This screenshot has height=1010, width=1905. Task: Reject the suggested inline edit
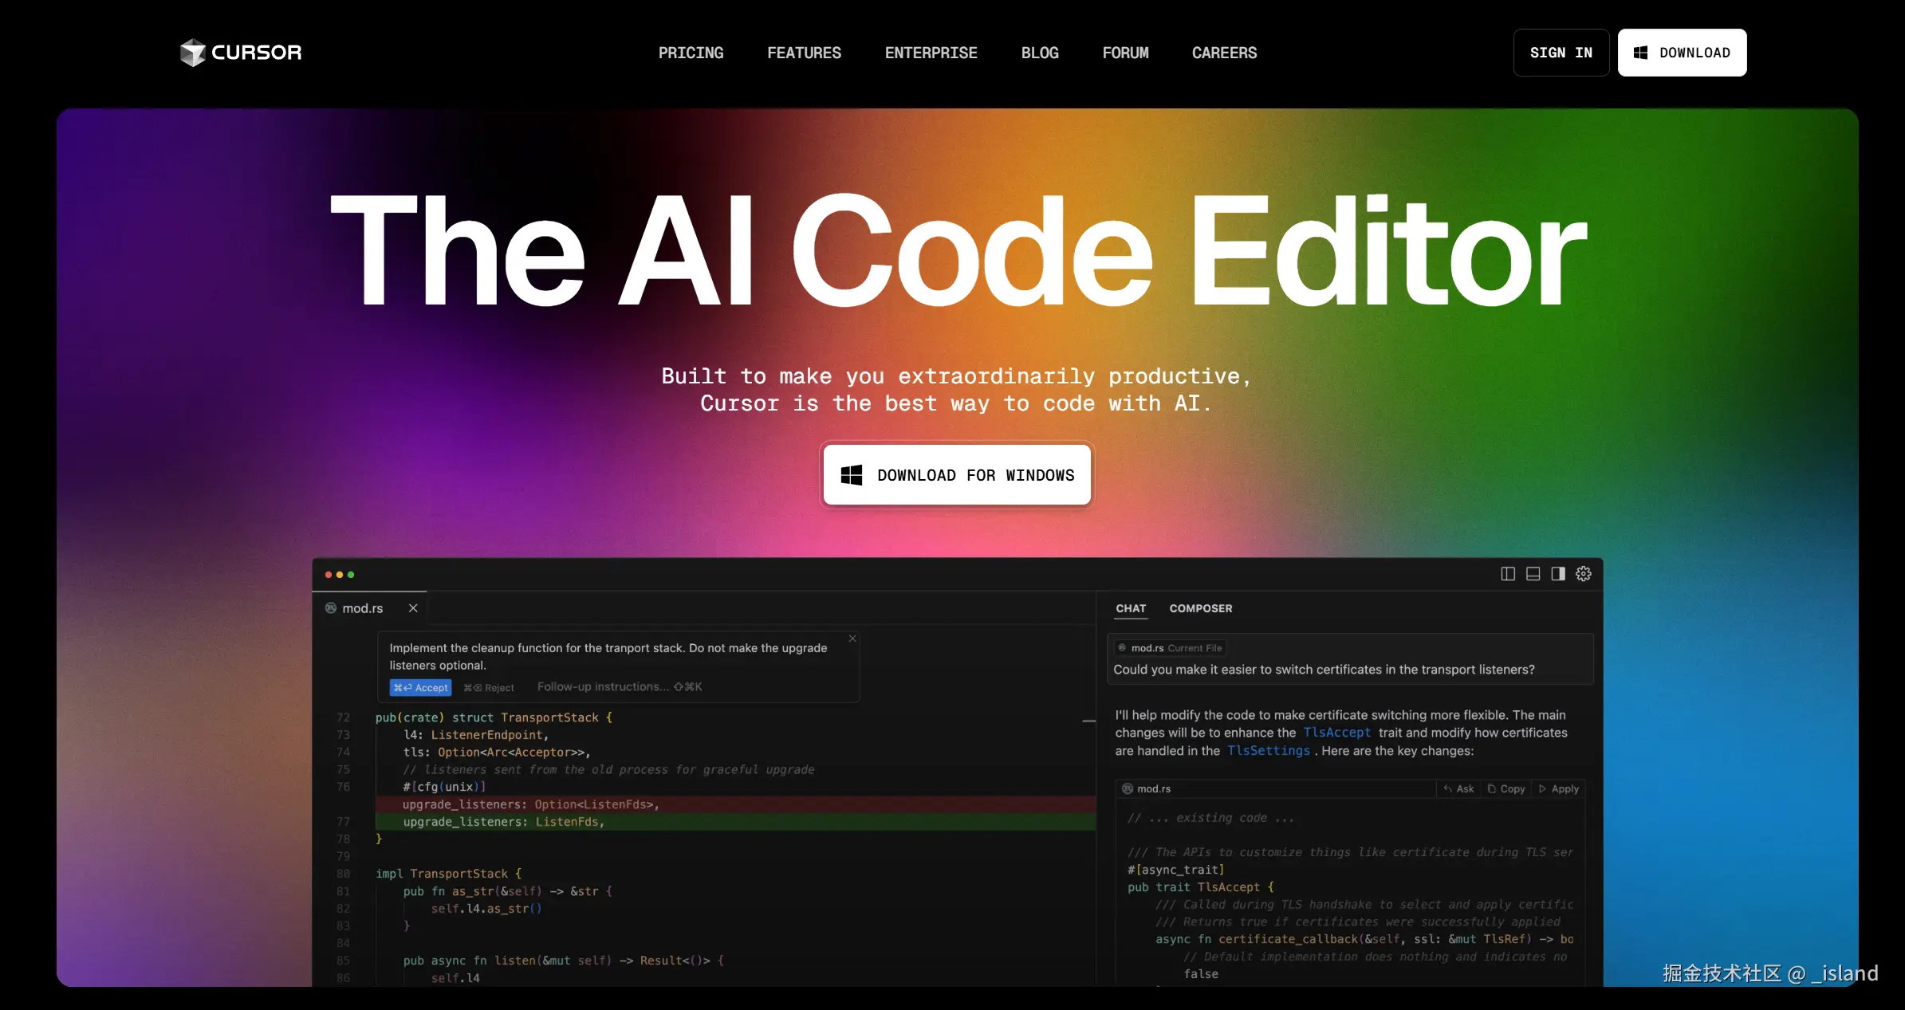(489, 687)
